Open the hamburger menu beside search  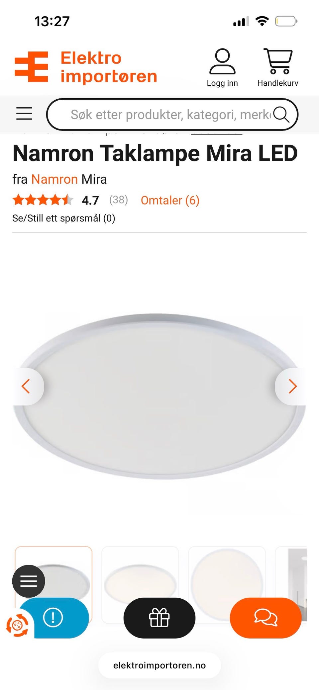(x=24, y=114)
